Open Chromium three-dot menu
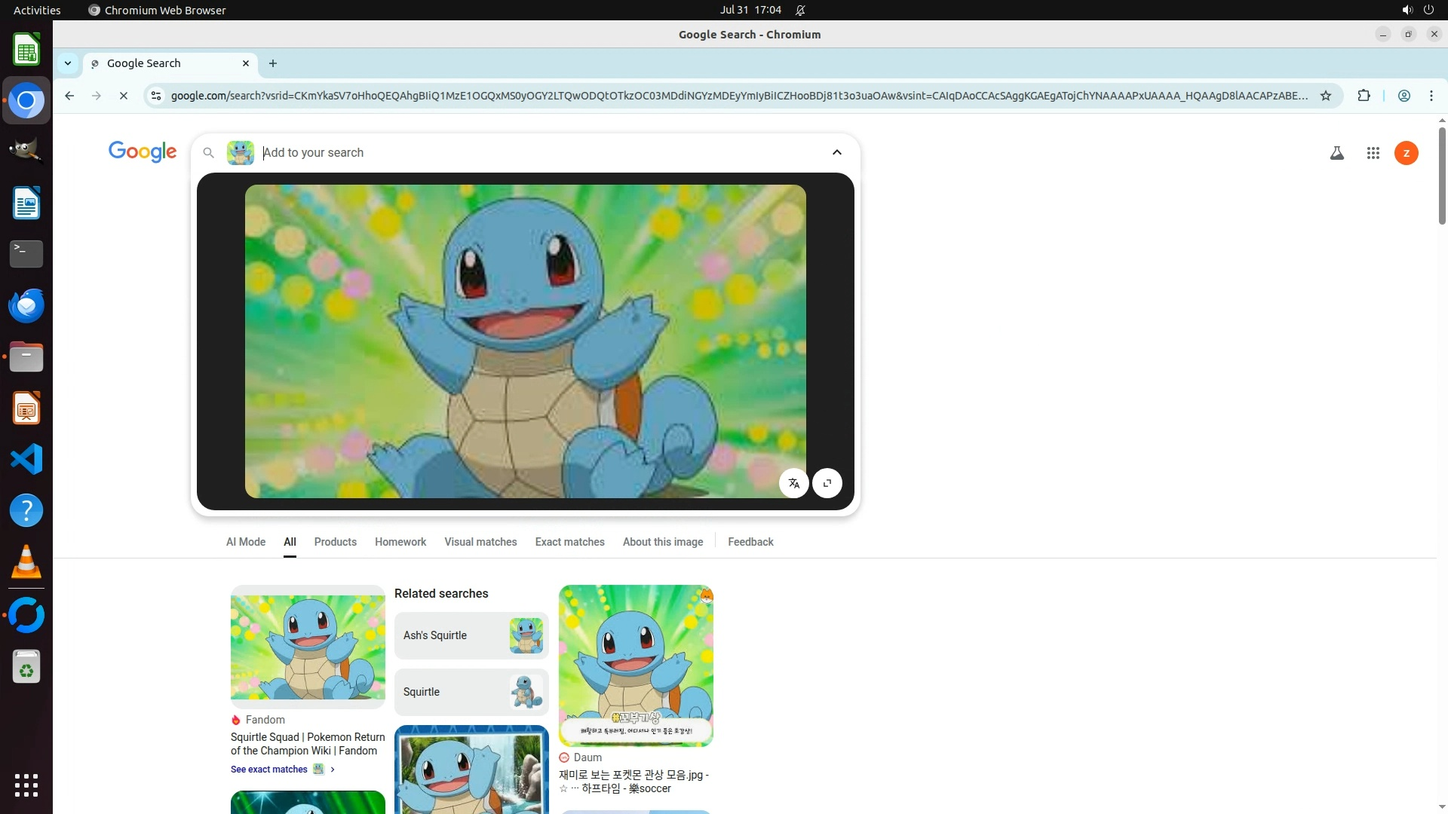Screen dimensions: 1448x814 click(x=1431, y=96)
